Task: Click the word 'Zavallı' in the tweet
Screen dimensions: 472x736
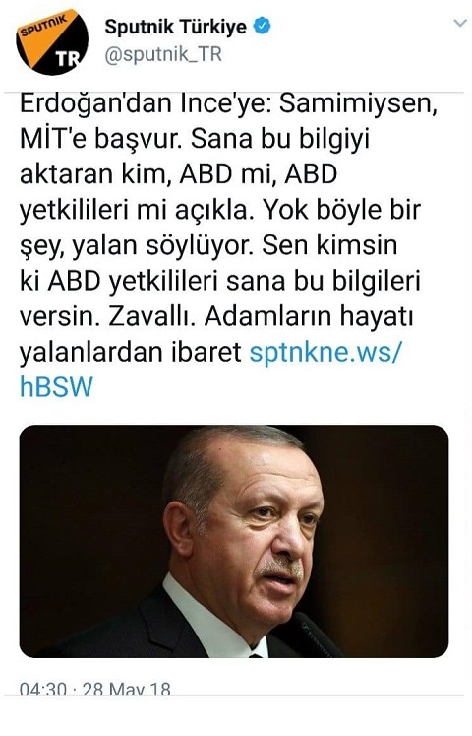Action: point(148,317)
